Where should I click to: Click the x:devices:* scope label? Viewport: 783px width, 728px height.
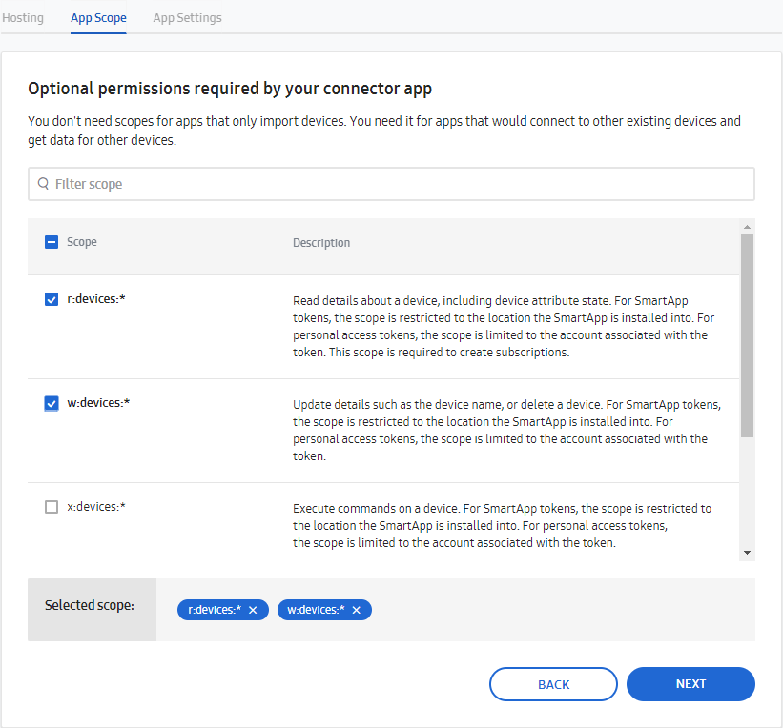96,507
